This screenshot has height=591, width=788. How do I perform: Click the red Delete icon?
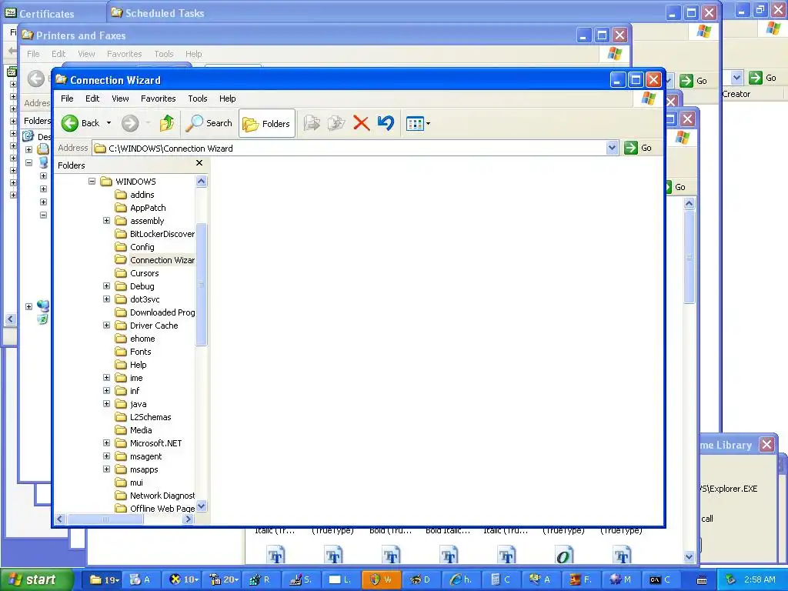tap(361, 123)
